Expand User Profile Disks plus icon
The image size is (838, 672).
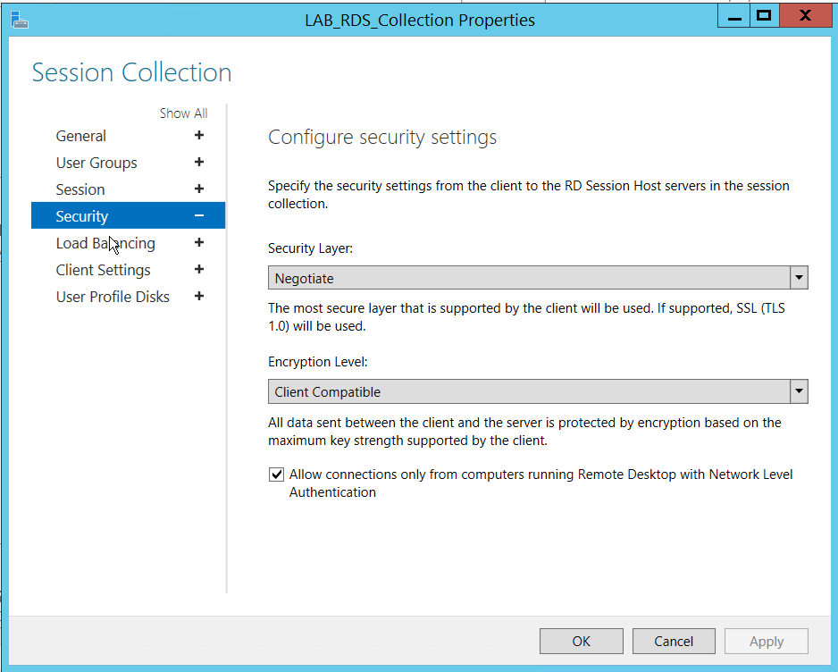(198, 297)
